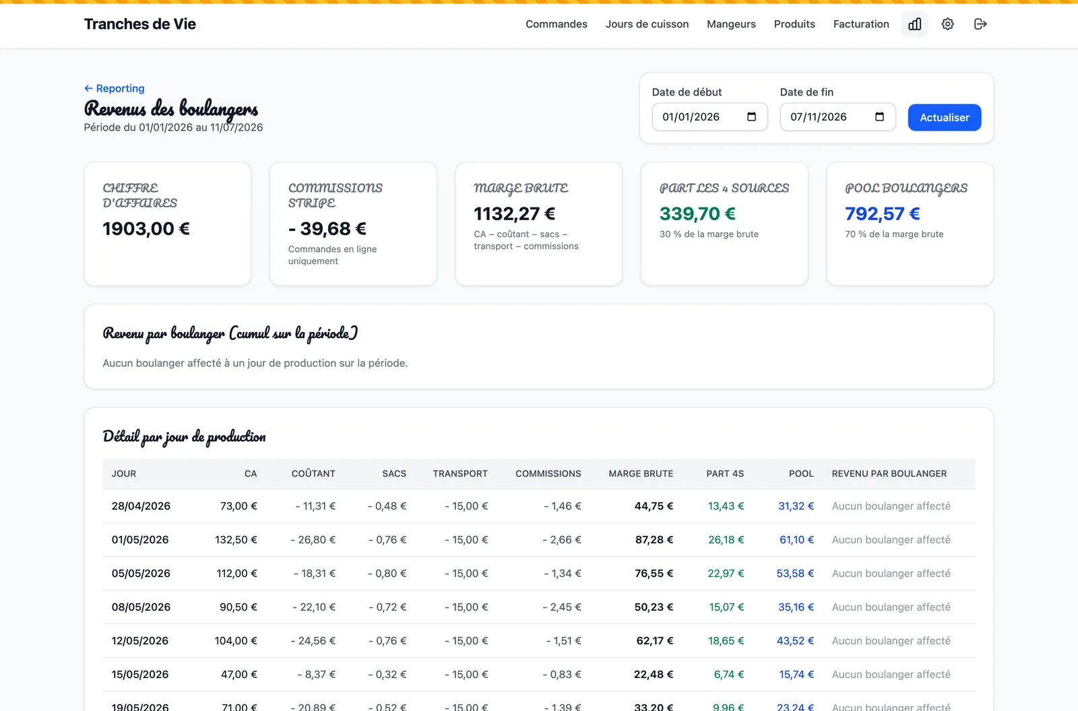
Task: Focus the Date de début field
Action: click(x=709, y=117)
